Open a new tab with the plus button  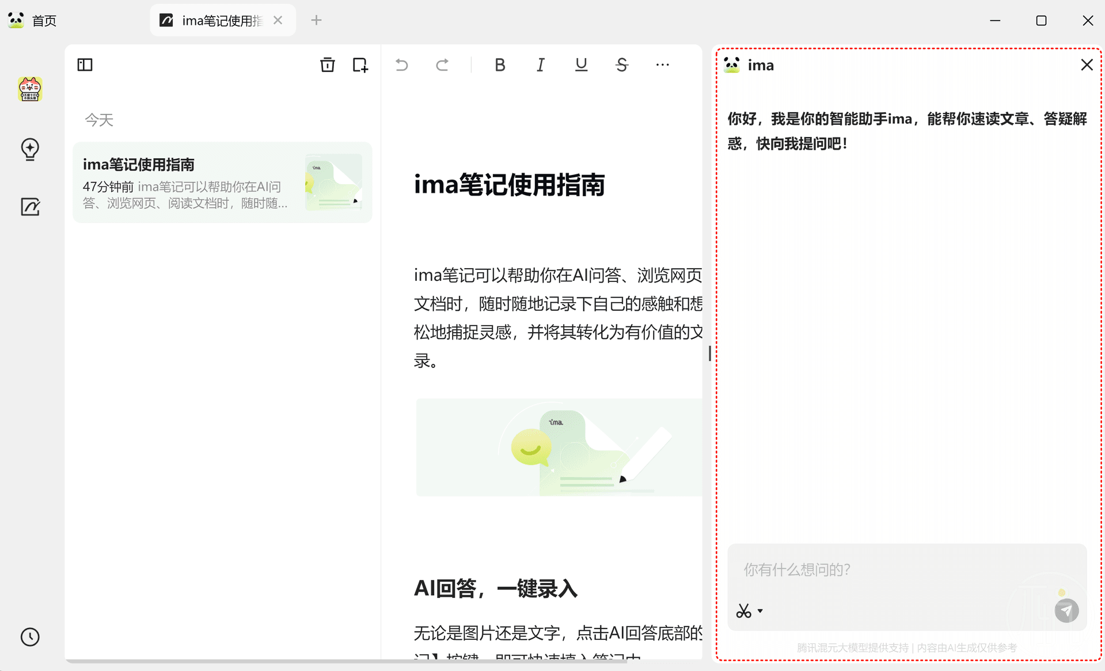pyautogui.click(x=316, y=20)
